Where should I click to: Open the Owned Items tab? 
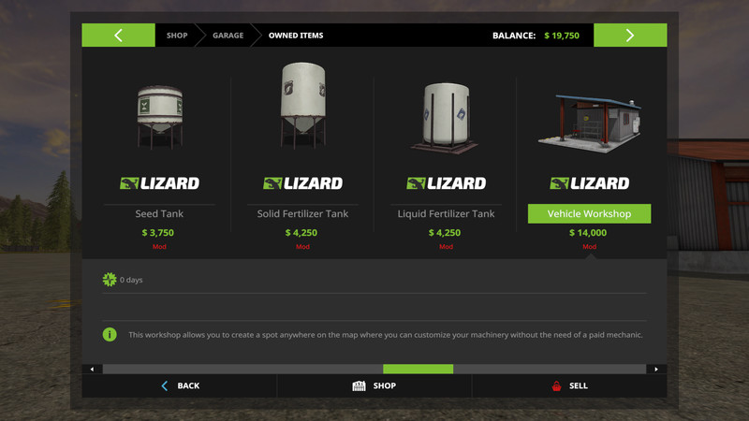296,36
